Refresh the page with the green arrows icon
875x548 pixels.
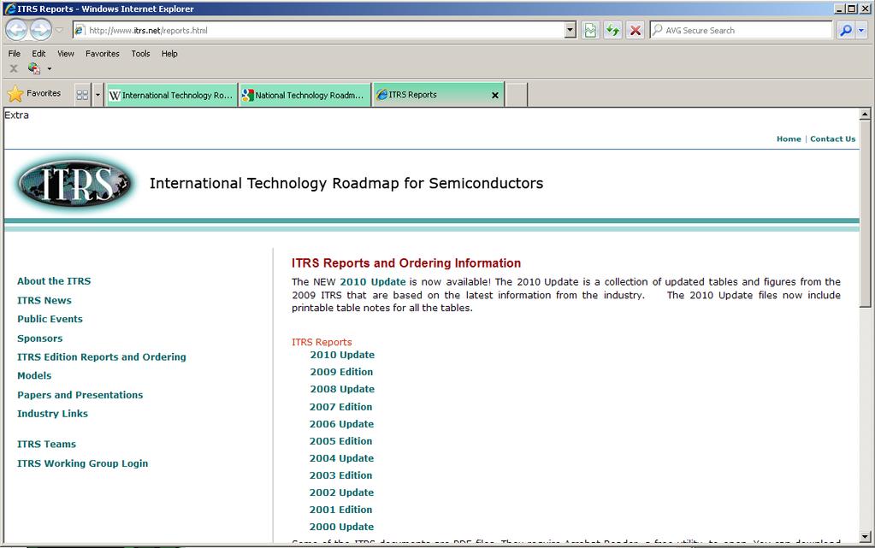(612, 30)
